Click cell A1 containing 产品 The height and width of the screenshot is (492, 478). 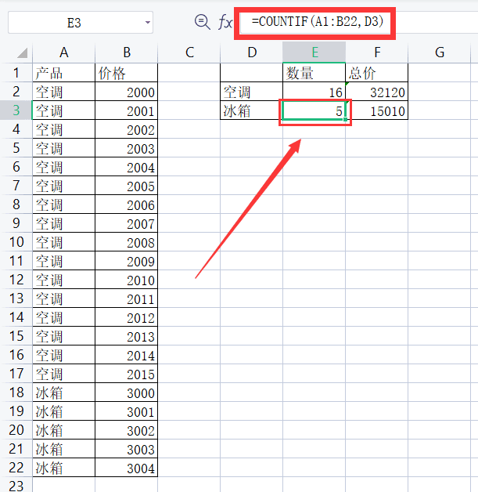coord(64,73)
